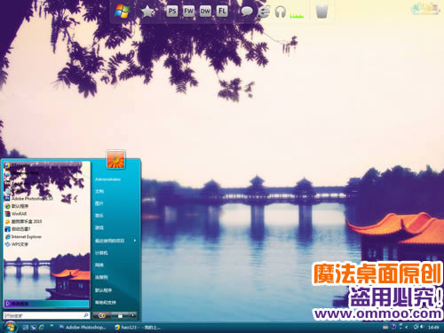444x333 pixels.
Task: Open 计算机 in the Start menu
Action: pyautogui.click(x=101, y=253)
